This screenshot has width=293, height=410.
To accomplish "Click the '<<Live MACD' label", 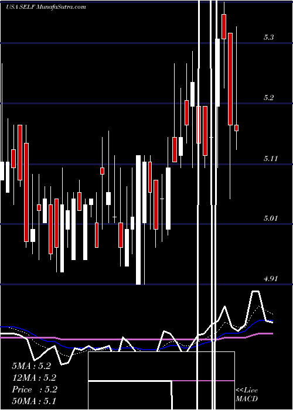I will tap(247, 394).
